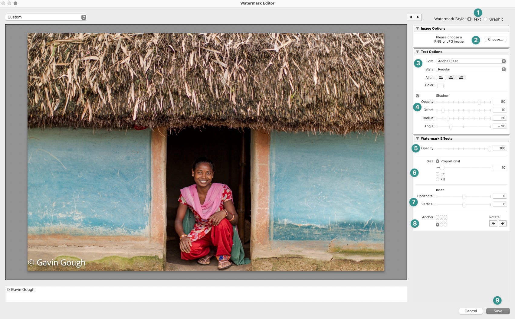Image resolution: width=515 pixels, height=319 pixels.
Task: Select Proportional size option
Action: (x=438, y=161)
